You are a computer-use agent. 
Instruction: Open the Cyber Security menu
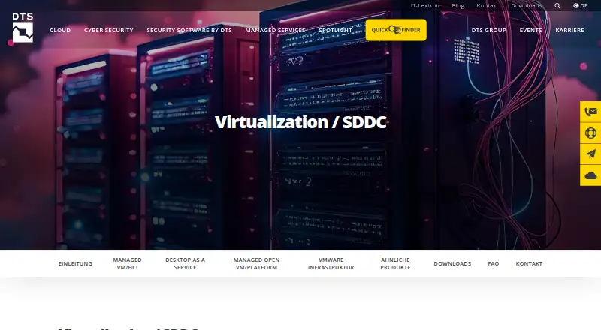coord(109,30)
